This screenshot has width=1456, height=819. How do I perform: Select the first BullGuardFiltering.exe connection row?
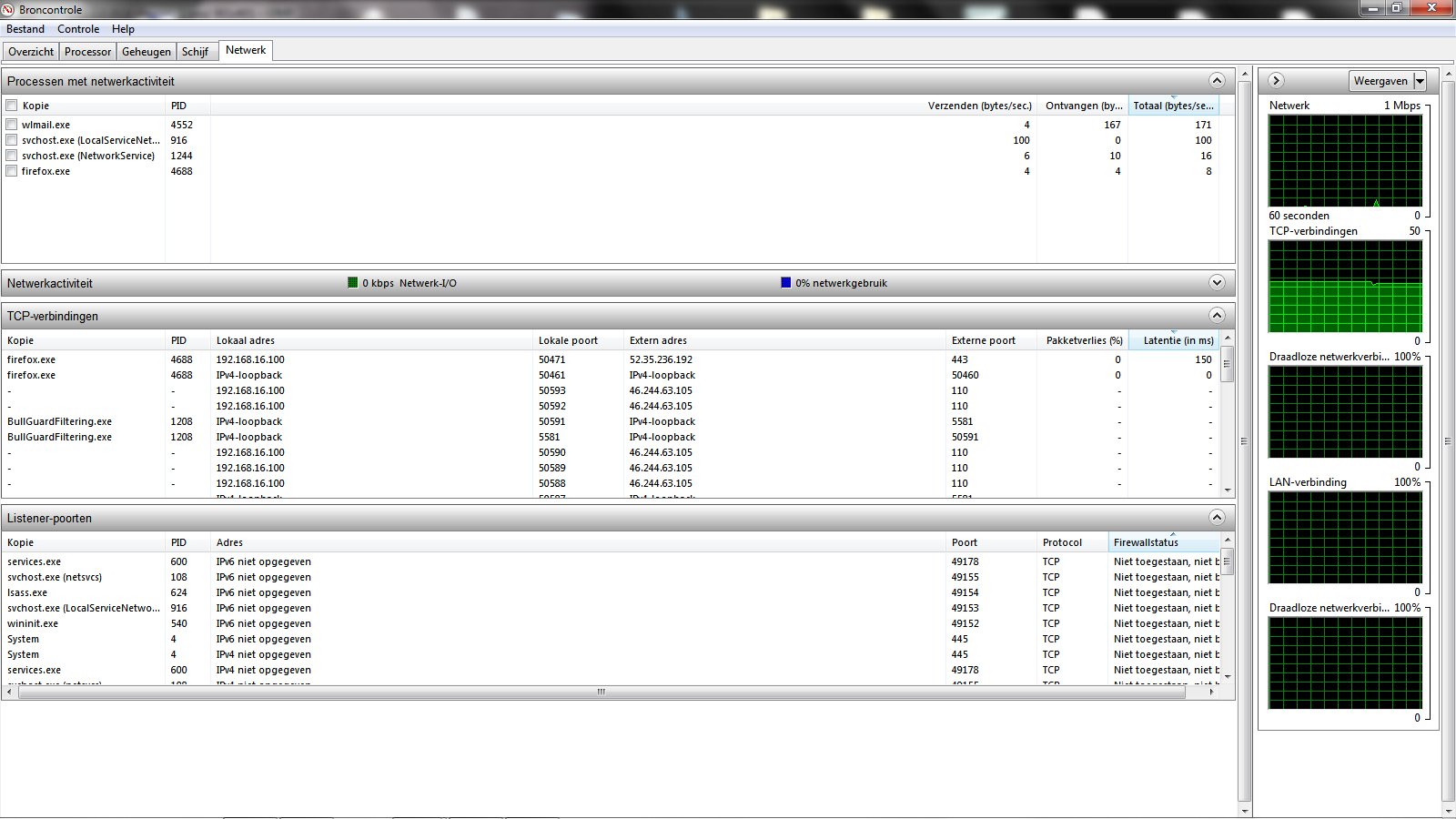coord(611,421)
